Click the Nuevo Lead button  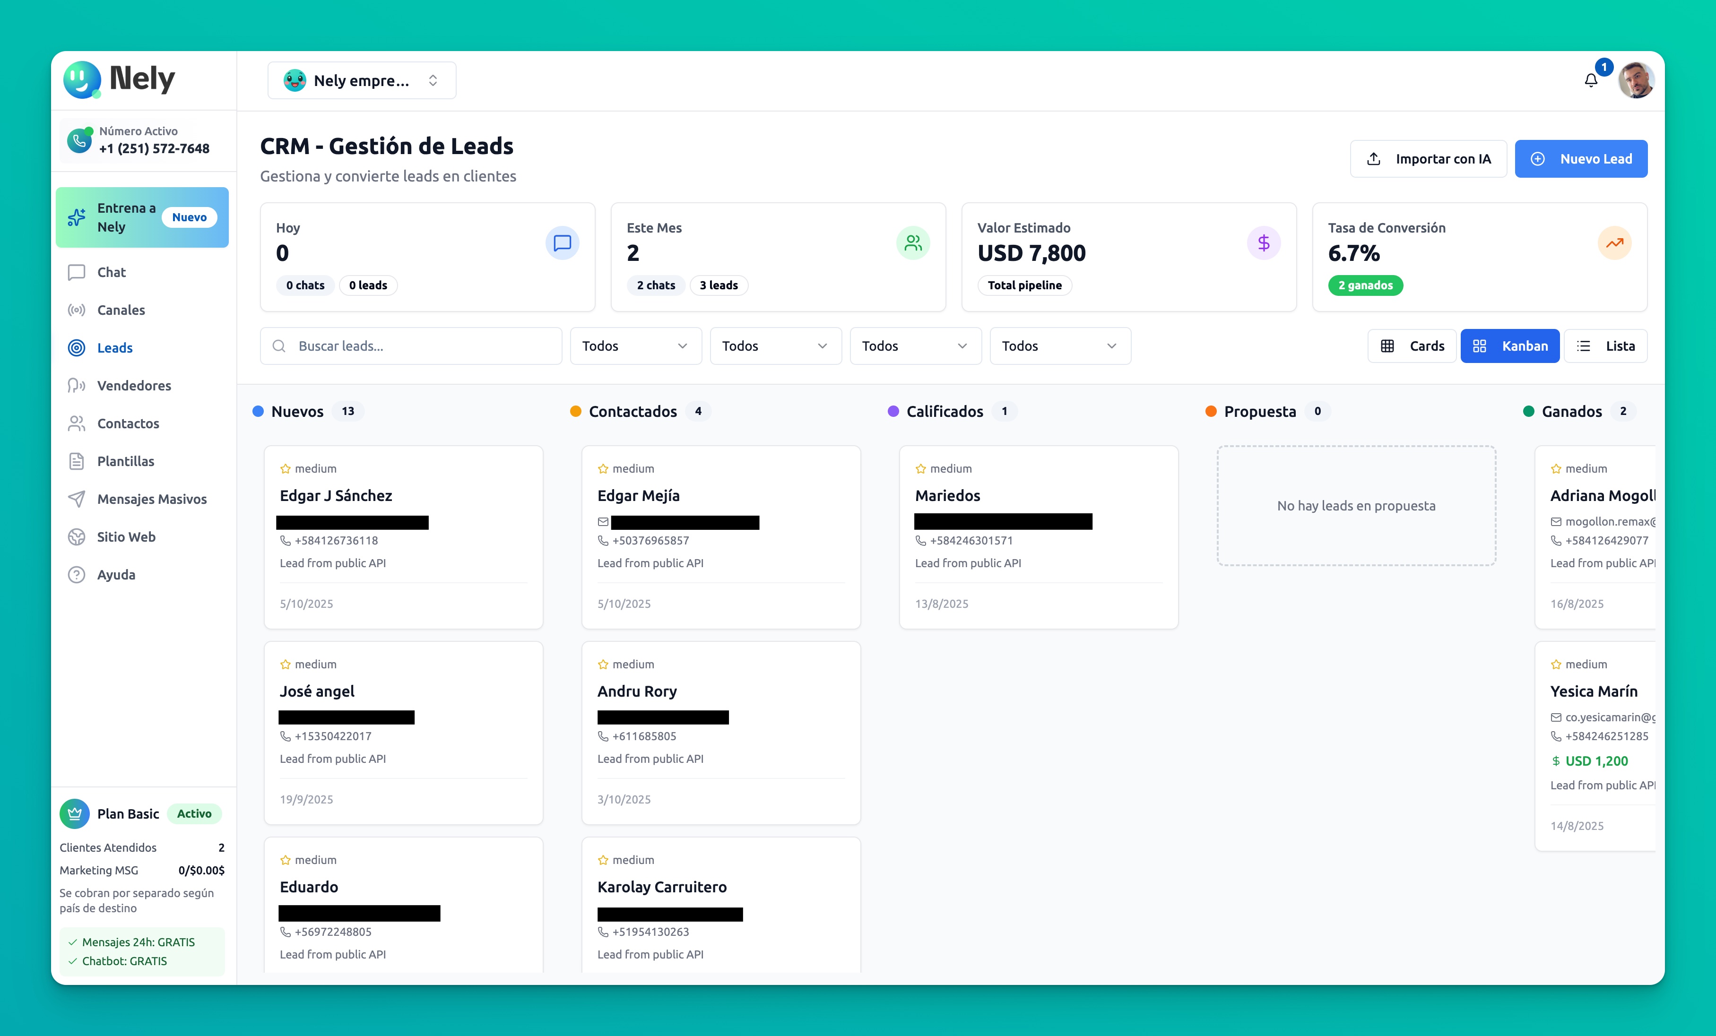(x=1581, y=159)
